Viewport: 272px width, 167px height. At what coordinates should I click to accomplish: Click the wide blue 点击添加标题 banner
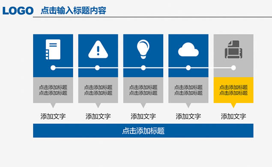[x=143, y=131]
